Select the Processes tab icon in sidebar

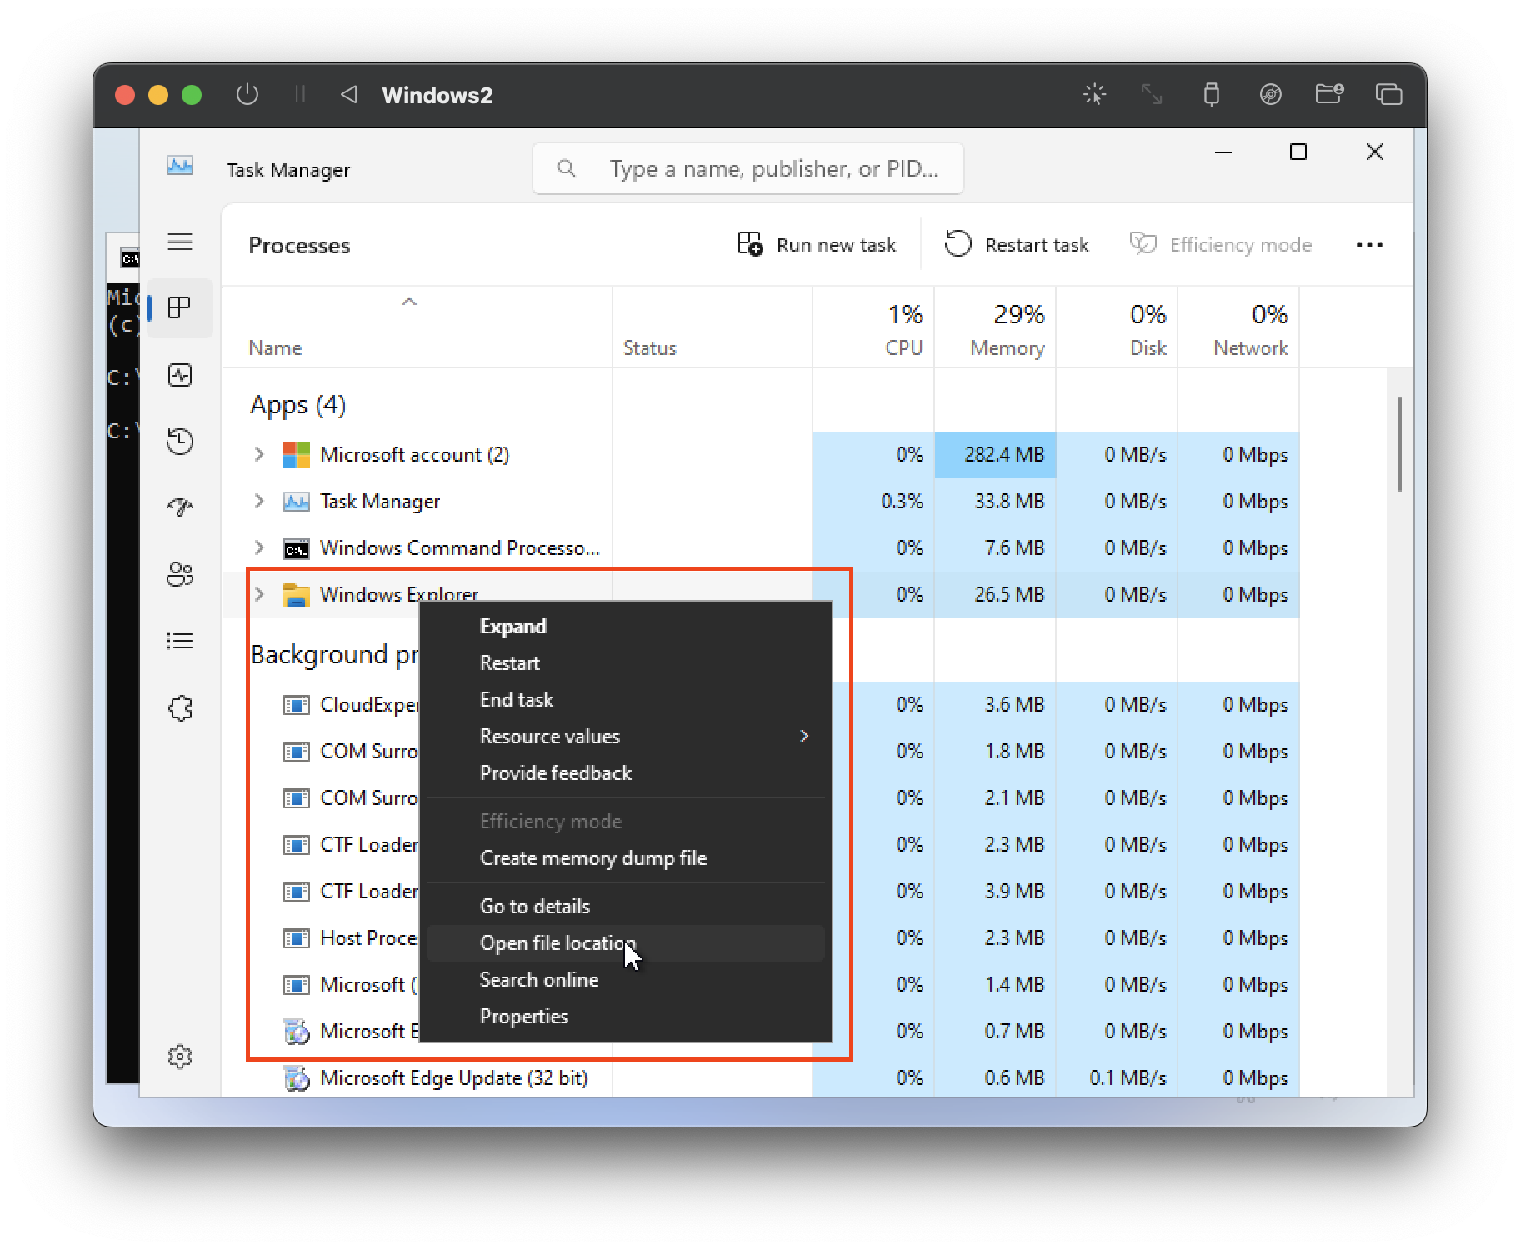180,307
